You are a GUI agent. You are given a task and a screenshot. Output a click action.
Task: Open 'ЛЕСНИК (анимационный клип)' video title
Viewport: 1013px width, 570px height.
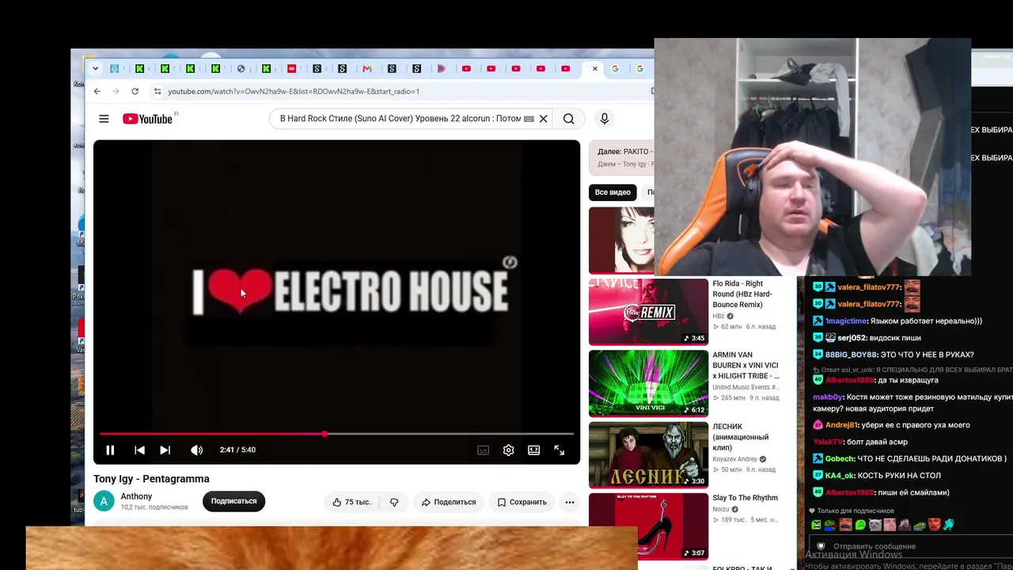[x=741, y=437]
